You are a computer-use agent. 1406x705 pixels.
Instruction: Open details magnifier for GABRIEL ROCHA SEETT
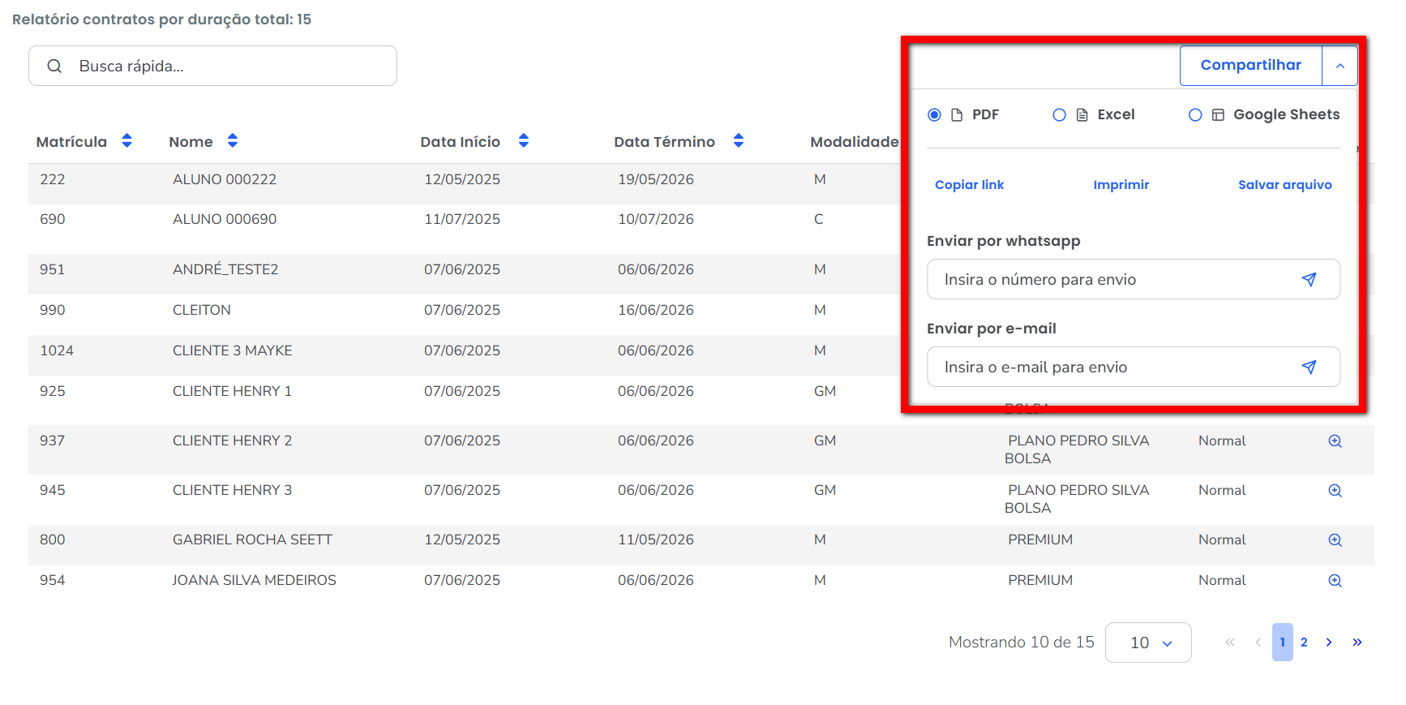pos(1335,540)
